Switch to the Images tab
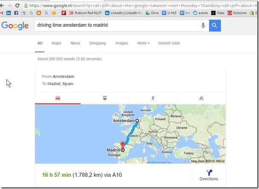259x189 pixels. pos(121,43)
